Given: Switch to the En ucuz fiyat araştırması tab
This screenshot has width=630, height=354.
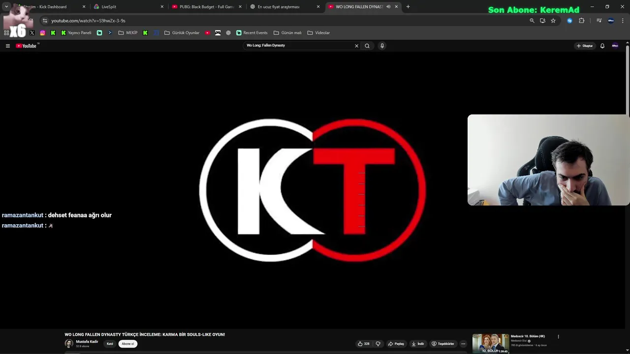Looking at the screenshot, I should (281, 7).
